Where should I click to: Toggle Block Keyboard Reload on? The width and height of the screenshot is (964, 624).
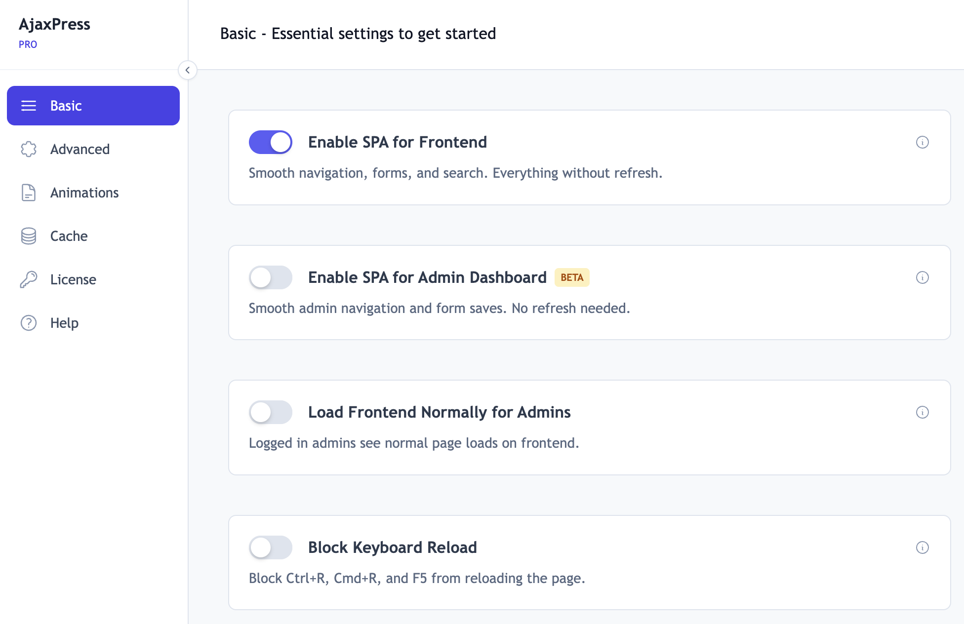(271, 547)
